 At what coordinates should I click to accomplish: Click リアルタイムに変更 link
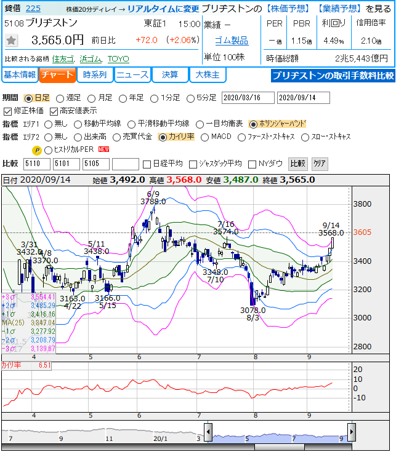click(x=163, y=9)
